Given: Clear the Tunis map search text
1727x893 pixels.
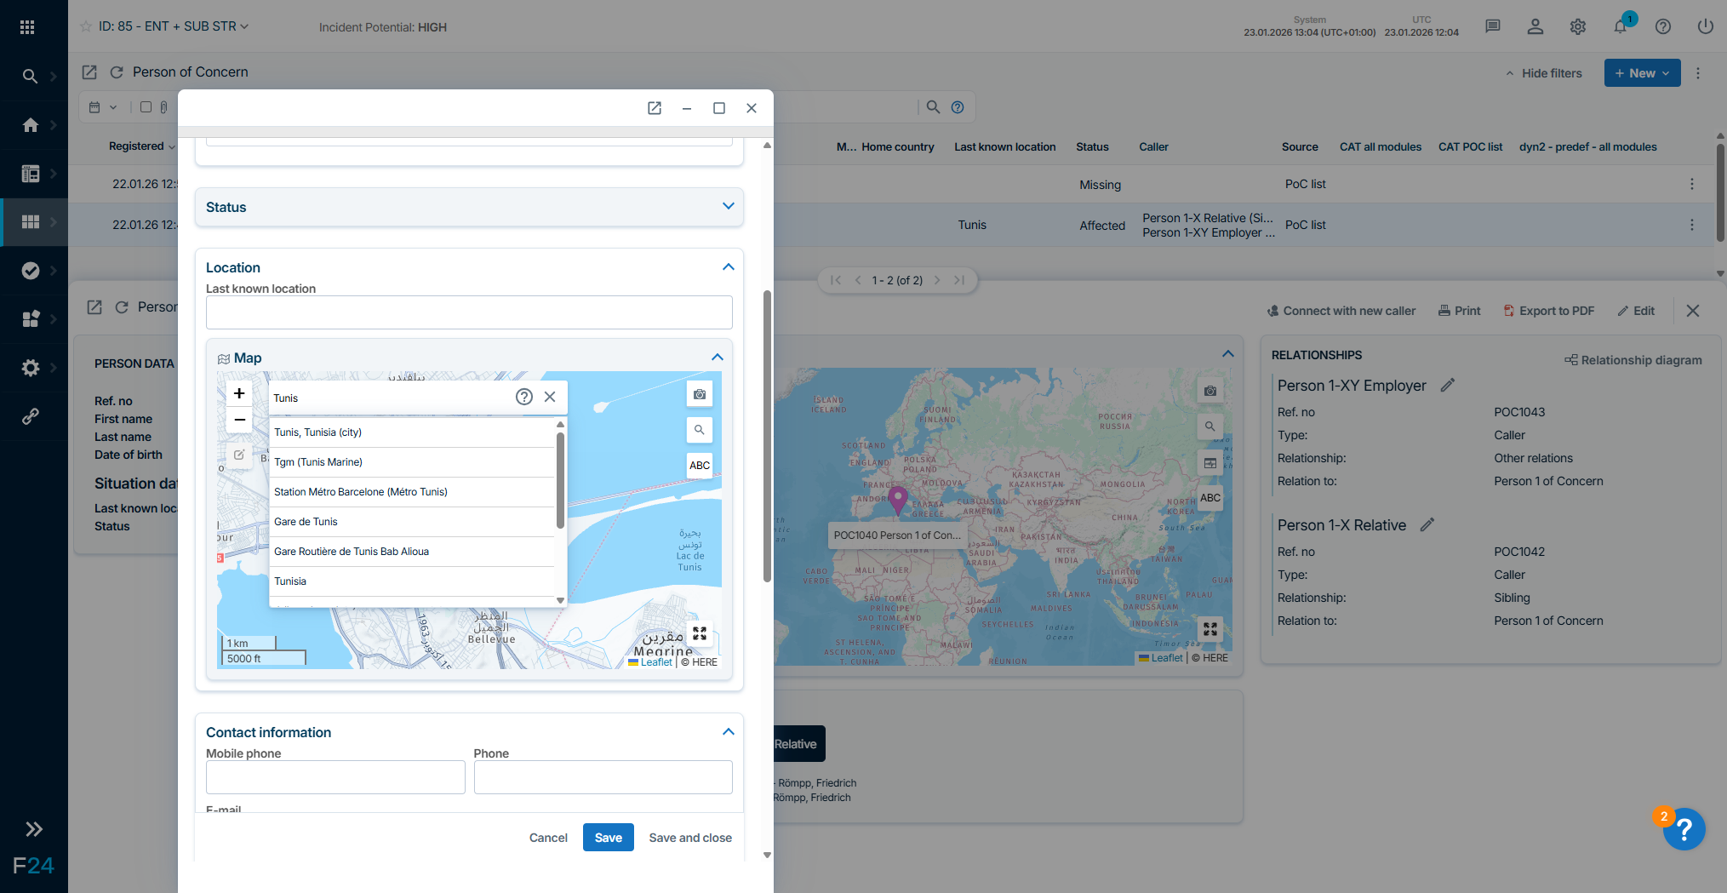Looking at the screenshot, I should coord(550,397).
